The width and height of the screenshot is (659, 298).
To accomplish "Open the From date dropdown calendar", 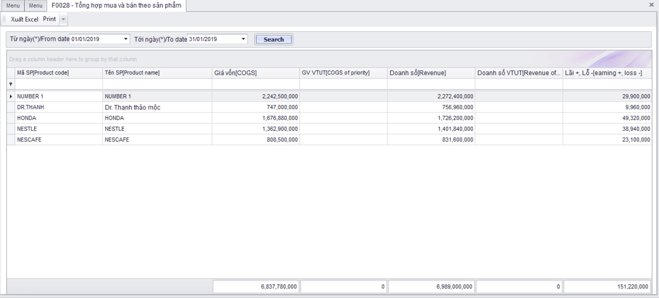I will (x=125, y=39).
